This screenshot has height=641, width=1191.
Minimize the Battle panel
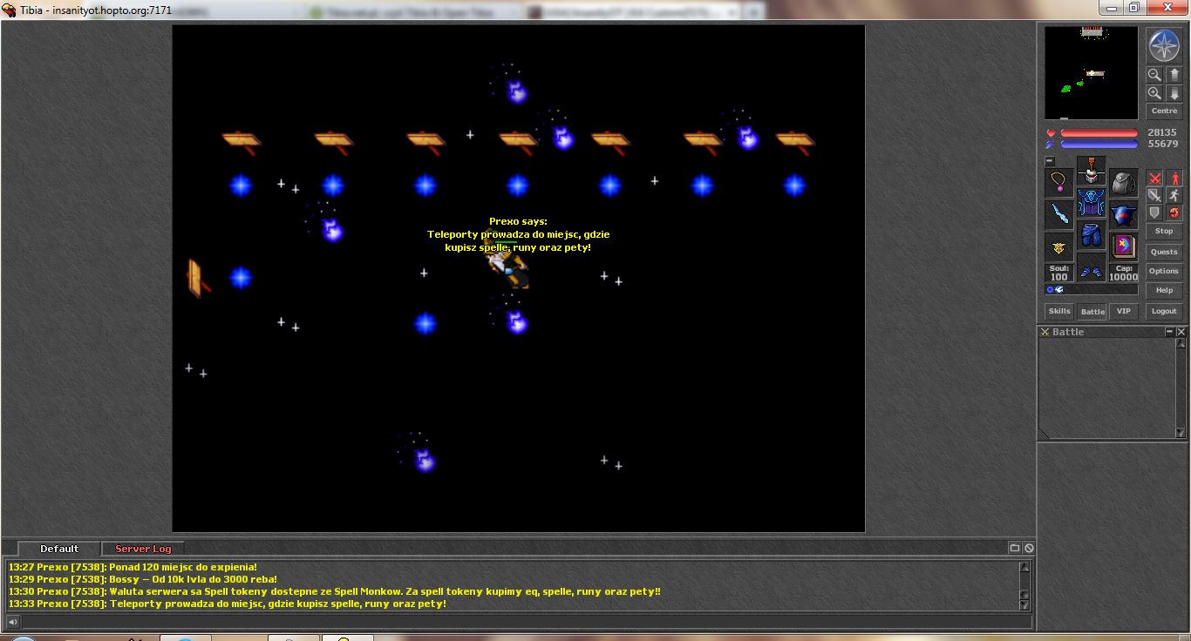point(1170,332)
